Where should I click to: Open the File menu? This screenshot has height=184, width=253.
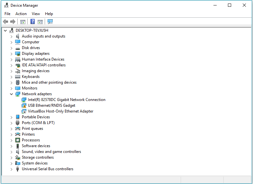(7, 14)
